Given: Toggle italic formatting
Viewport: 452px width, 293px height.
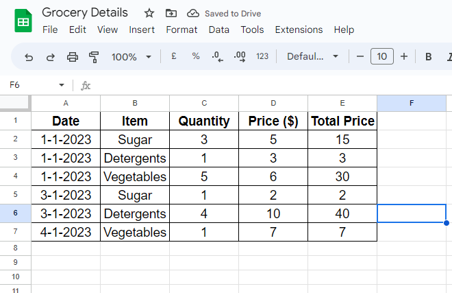Looking at the screenshot, I should pos(449,56).
